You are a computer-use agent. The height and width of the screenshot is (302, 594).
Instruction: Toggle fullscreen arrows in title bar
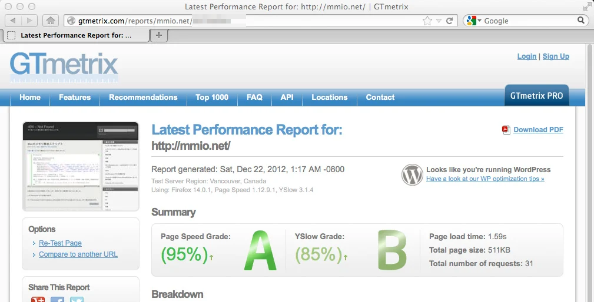pos(587,6)
